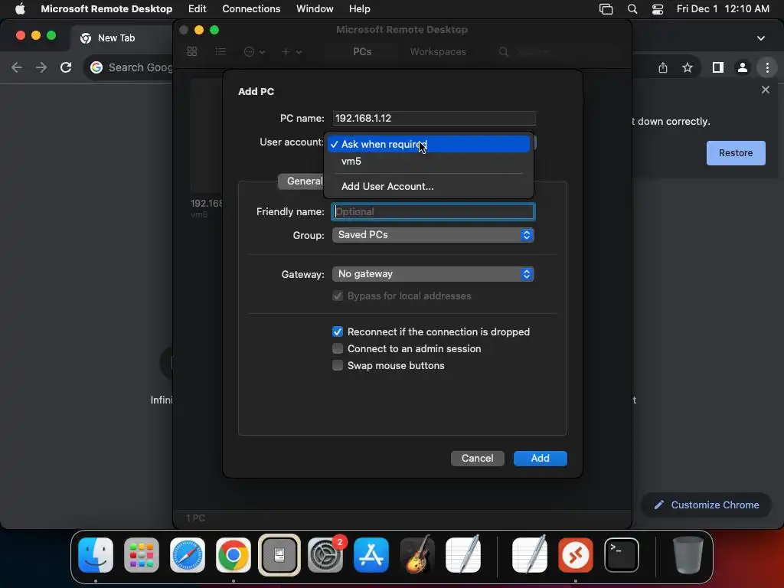
Task: Choose Add User Account... option
Action: (429, 186)
